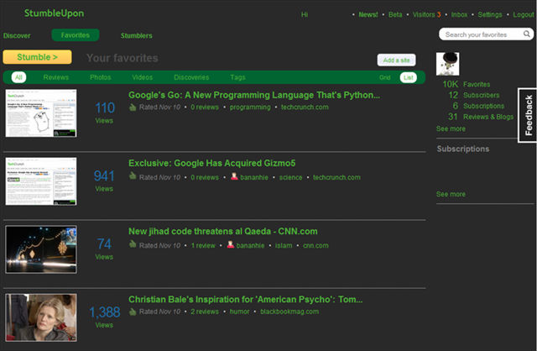Image resolution: width=537 pixels, height=351 pixels.
Task: Switch to List view
Action: 409,77
